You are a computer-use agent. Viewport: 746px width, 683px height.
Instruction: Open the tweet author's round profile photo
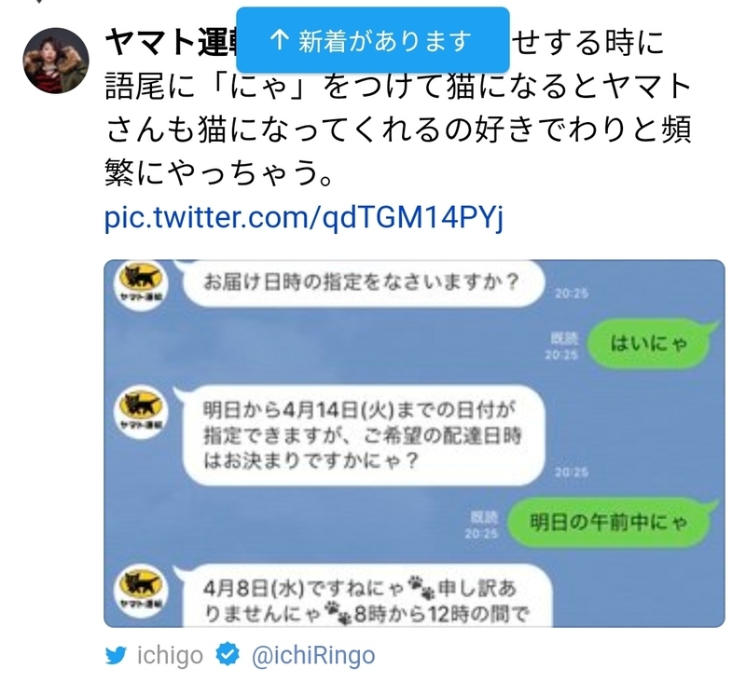[x=56, y=61]
